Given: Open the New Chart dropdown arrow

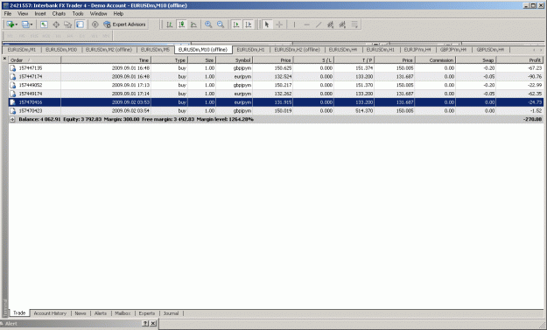Looking at the screenshot, I should 16,25.
